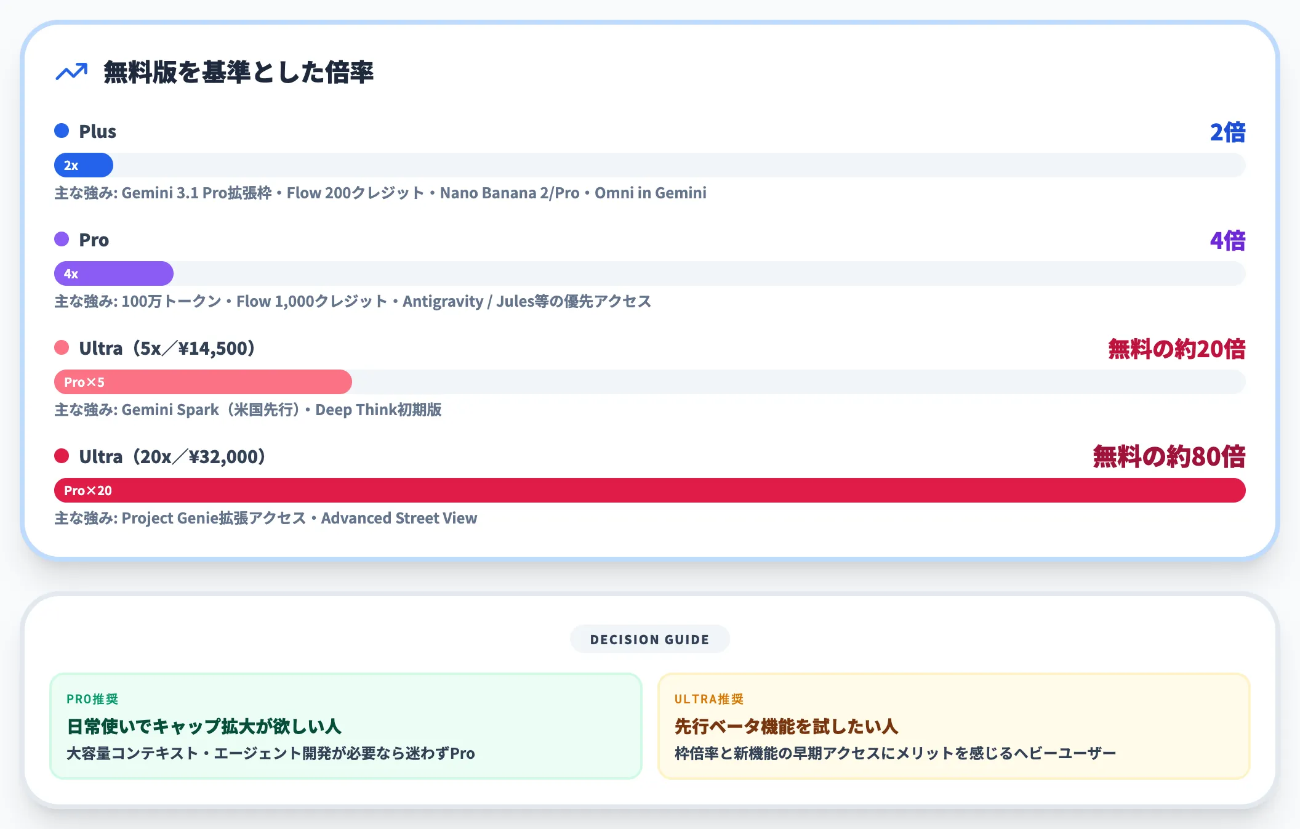Viewport: 1300px width, 829px height.
Task: Click description 主な強み: Project Genie拡張アクセス
Action: [x=266, y=518]
